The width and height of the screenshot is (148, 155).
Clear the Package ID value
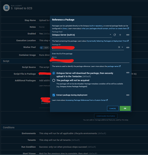[119, 47]
